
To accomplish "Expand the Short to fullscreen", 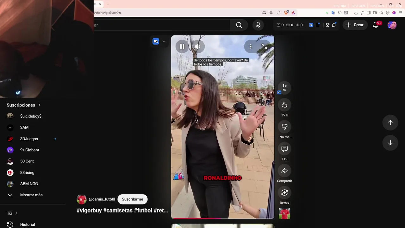I will (x=264, y=47).
